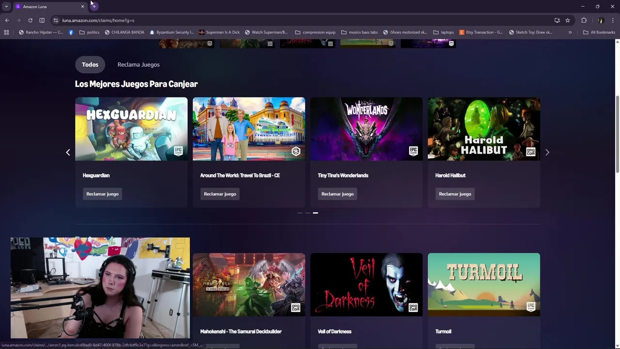
Task: Go back with the browser back arrow
Action: point(7,20)
